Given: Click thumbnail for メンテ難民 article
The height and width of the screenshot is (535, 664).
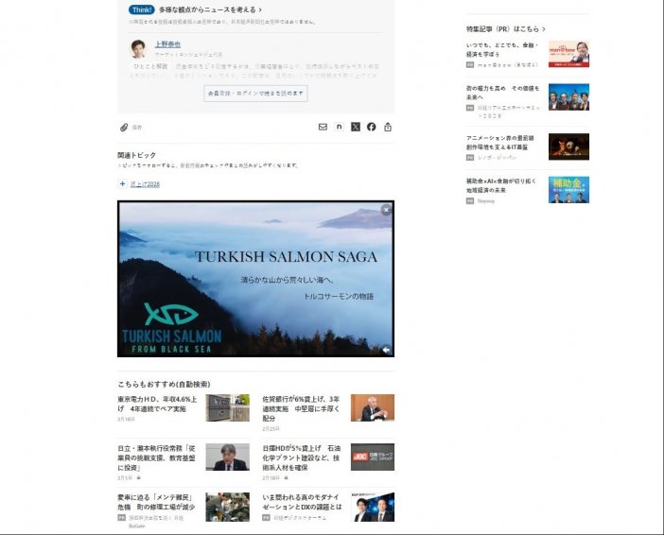Looking at the screenshot, I should click(x=227, y=507).
